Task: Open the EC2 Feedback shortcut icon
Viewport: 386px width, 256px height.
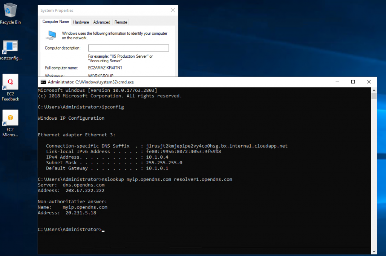Action: tap(10, 82)
